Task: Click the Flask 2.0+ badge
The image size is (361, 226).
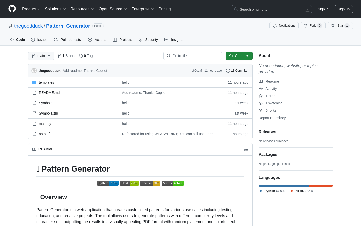Action: pyautogui.click(x=129, y=183)
